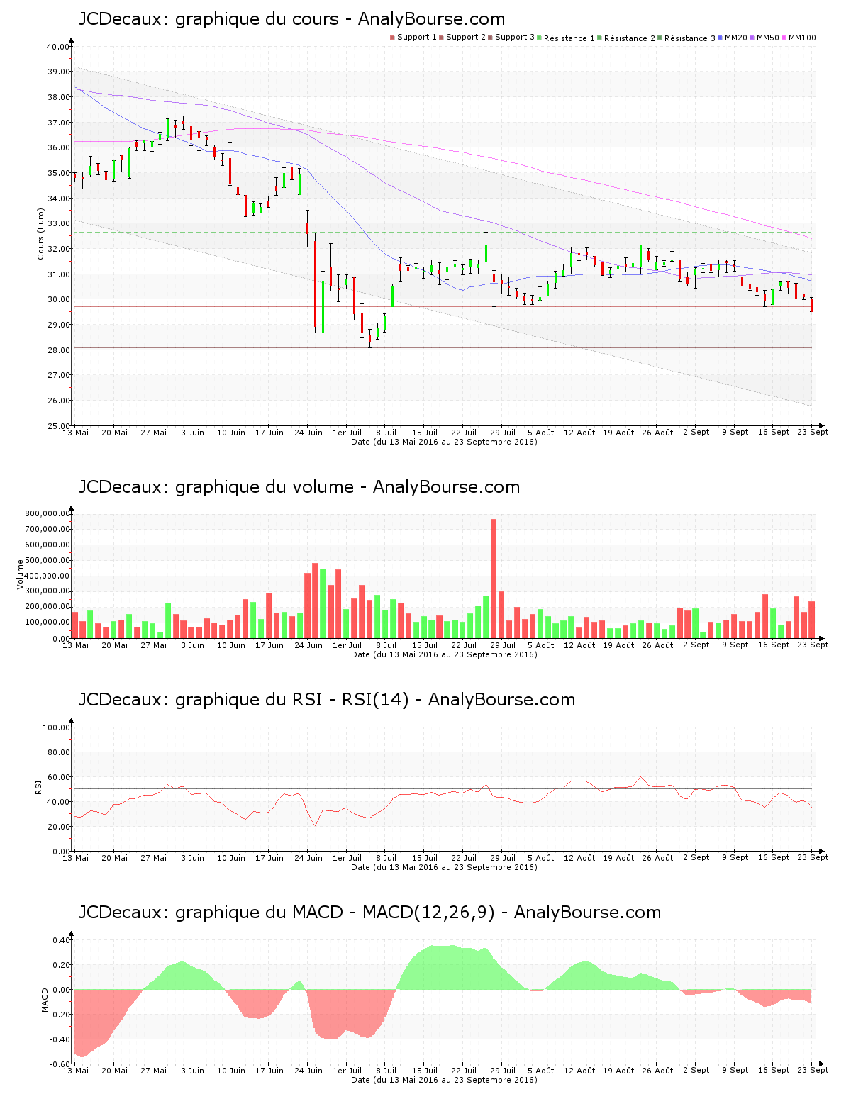Click the date range caption under volume chart
This screenshot has height=1099, width=851.
point(444,654)
